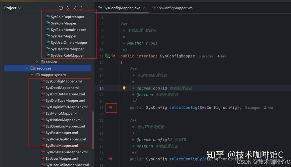Open SysRoleMenuMapper.xml file
291x167 pixels.
coord(66,152)
